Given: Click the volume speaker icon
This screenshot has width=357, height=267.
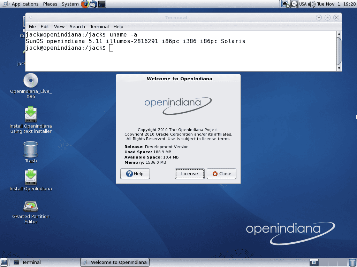Looking at the screenshot, I should [311, 4].
